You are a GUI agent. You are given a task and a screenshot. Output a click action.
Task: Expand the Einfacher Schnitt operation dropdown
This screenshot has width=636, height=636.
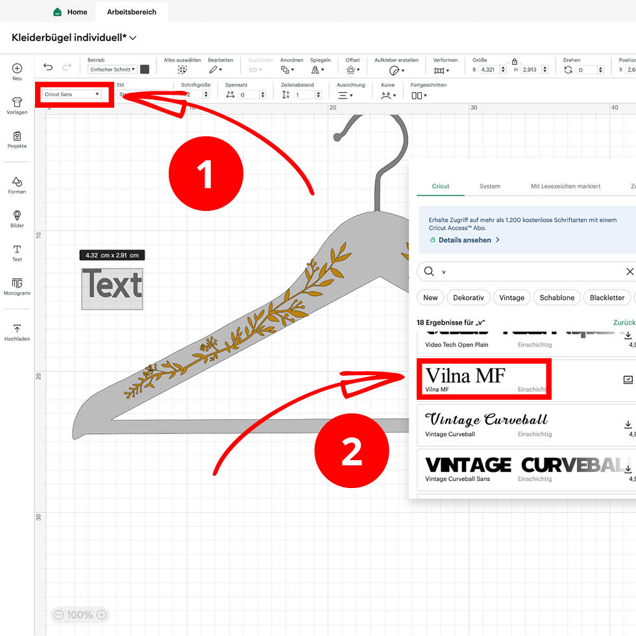pyautogui.click(x=112, y=69)
